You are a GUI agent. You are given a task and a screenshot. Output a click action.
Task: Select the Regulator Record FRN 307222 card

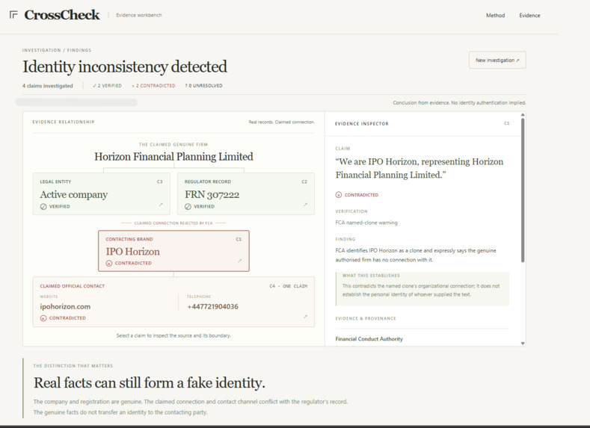246,194
